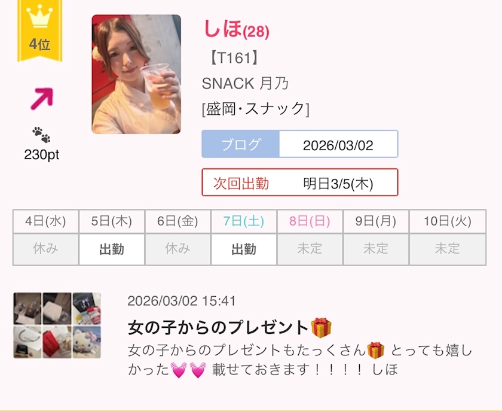
Task: Click the 次回出勤 明日3/5(木) box
Action: pos(300,182)
